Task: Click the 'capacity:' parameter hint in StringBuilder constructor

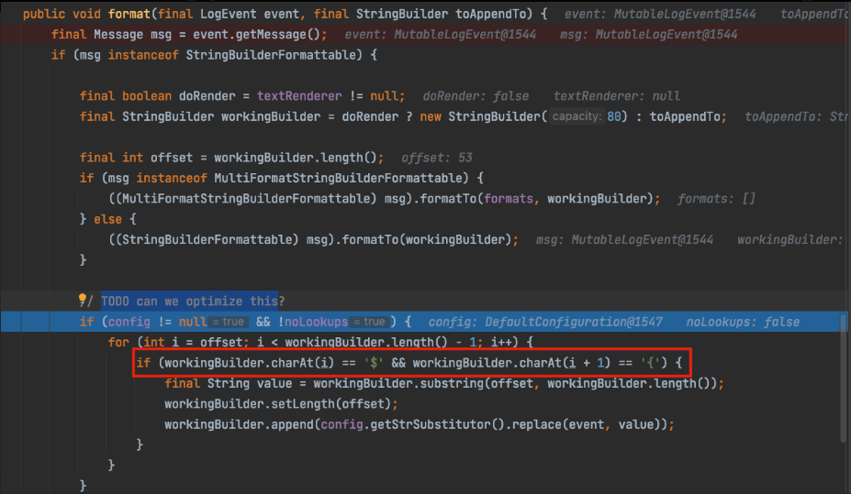Action: [577, 116]
